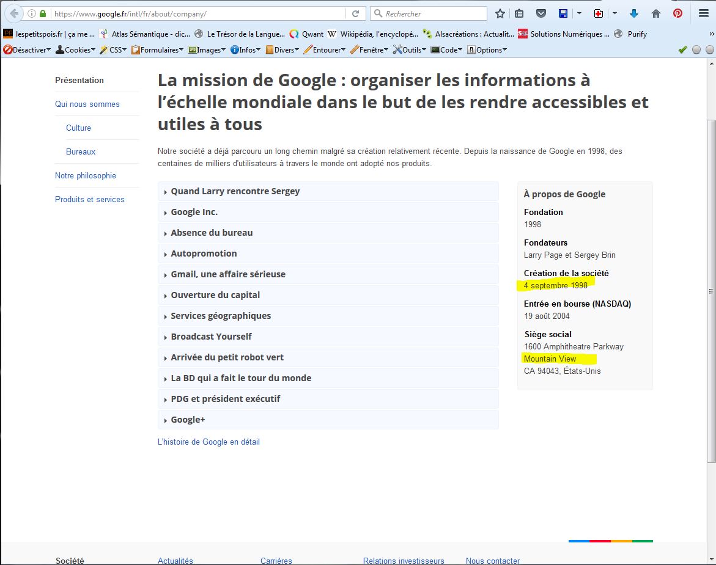Expand the 'Arrivée du petit robot vert' section
The height and width of the screenshot is (565, 716).
pyautogui.click(x=227, y=357)
